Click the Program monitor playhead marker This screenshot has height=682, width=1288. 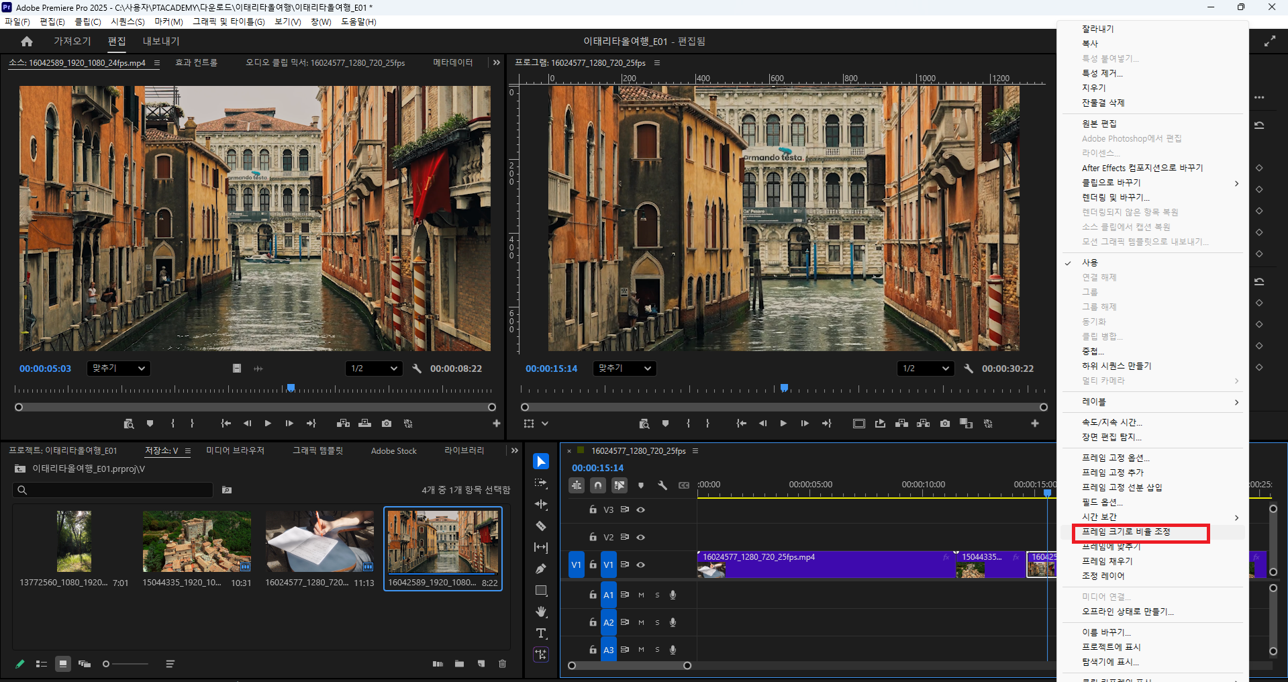(x=784, y=388)
